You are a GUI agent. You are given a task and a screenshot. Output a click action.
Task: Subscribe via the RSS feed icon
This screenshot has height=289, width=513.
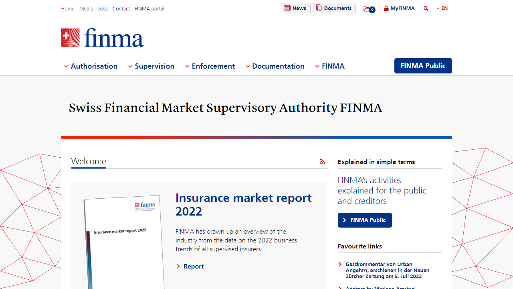pos(322,161)
